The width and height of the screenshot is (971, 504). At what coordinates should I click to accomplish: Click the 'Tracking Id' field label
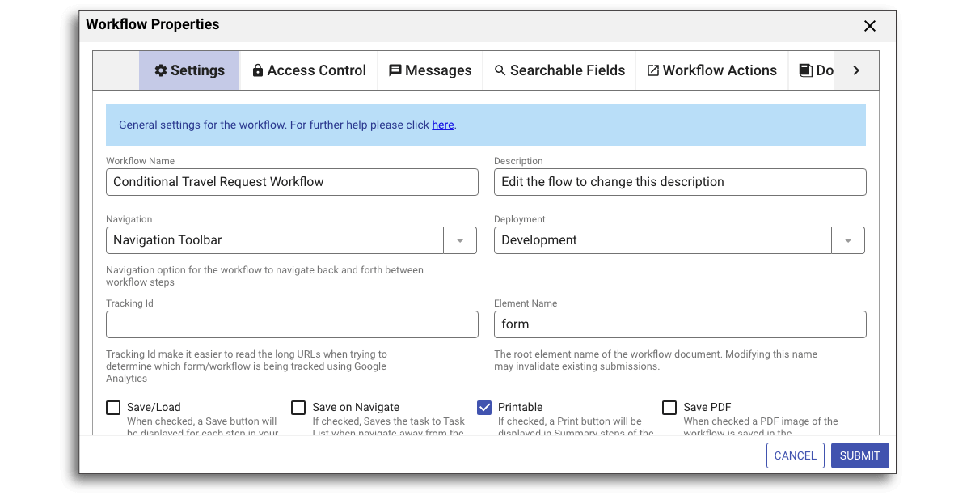[x=129, y=303]
